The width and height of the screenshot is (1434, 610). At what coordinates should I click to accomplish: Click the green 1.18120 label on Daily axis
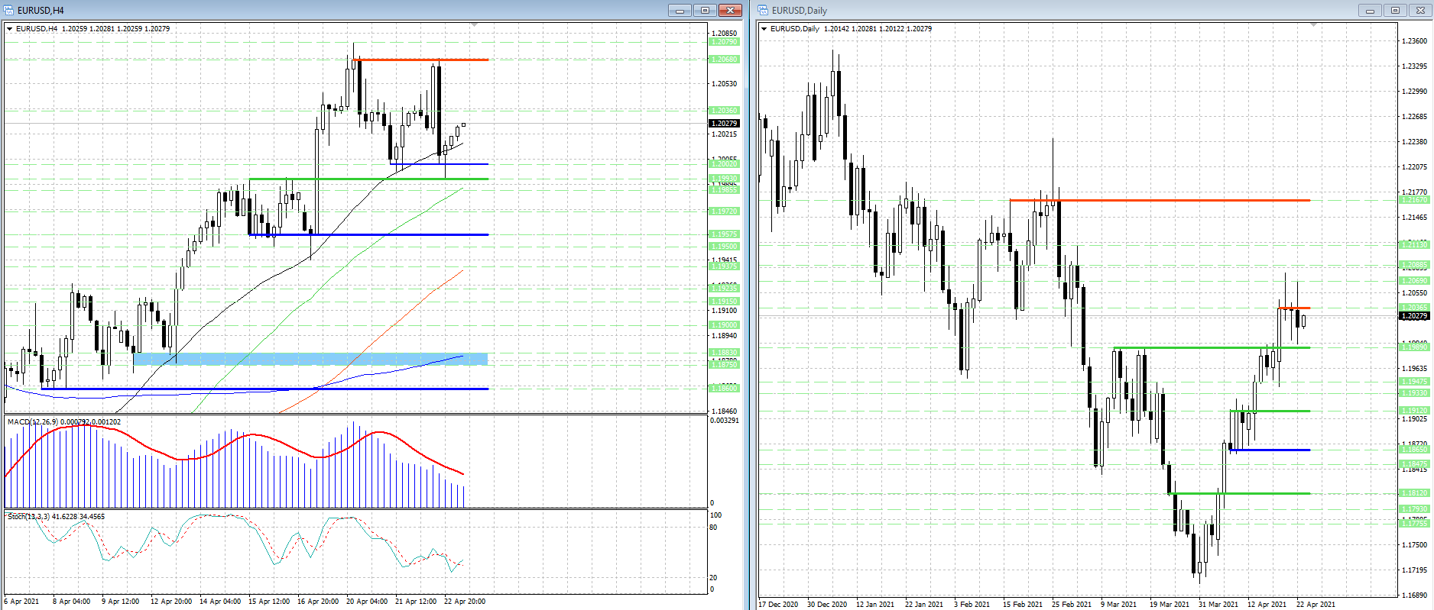1414,492
